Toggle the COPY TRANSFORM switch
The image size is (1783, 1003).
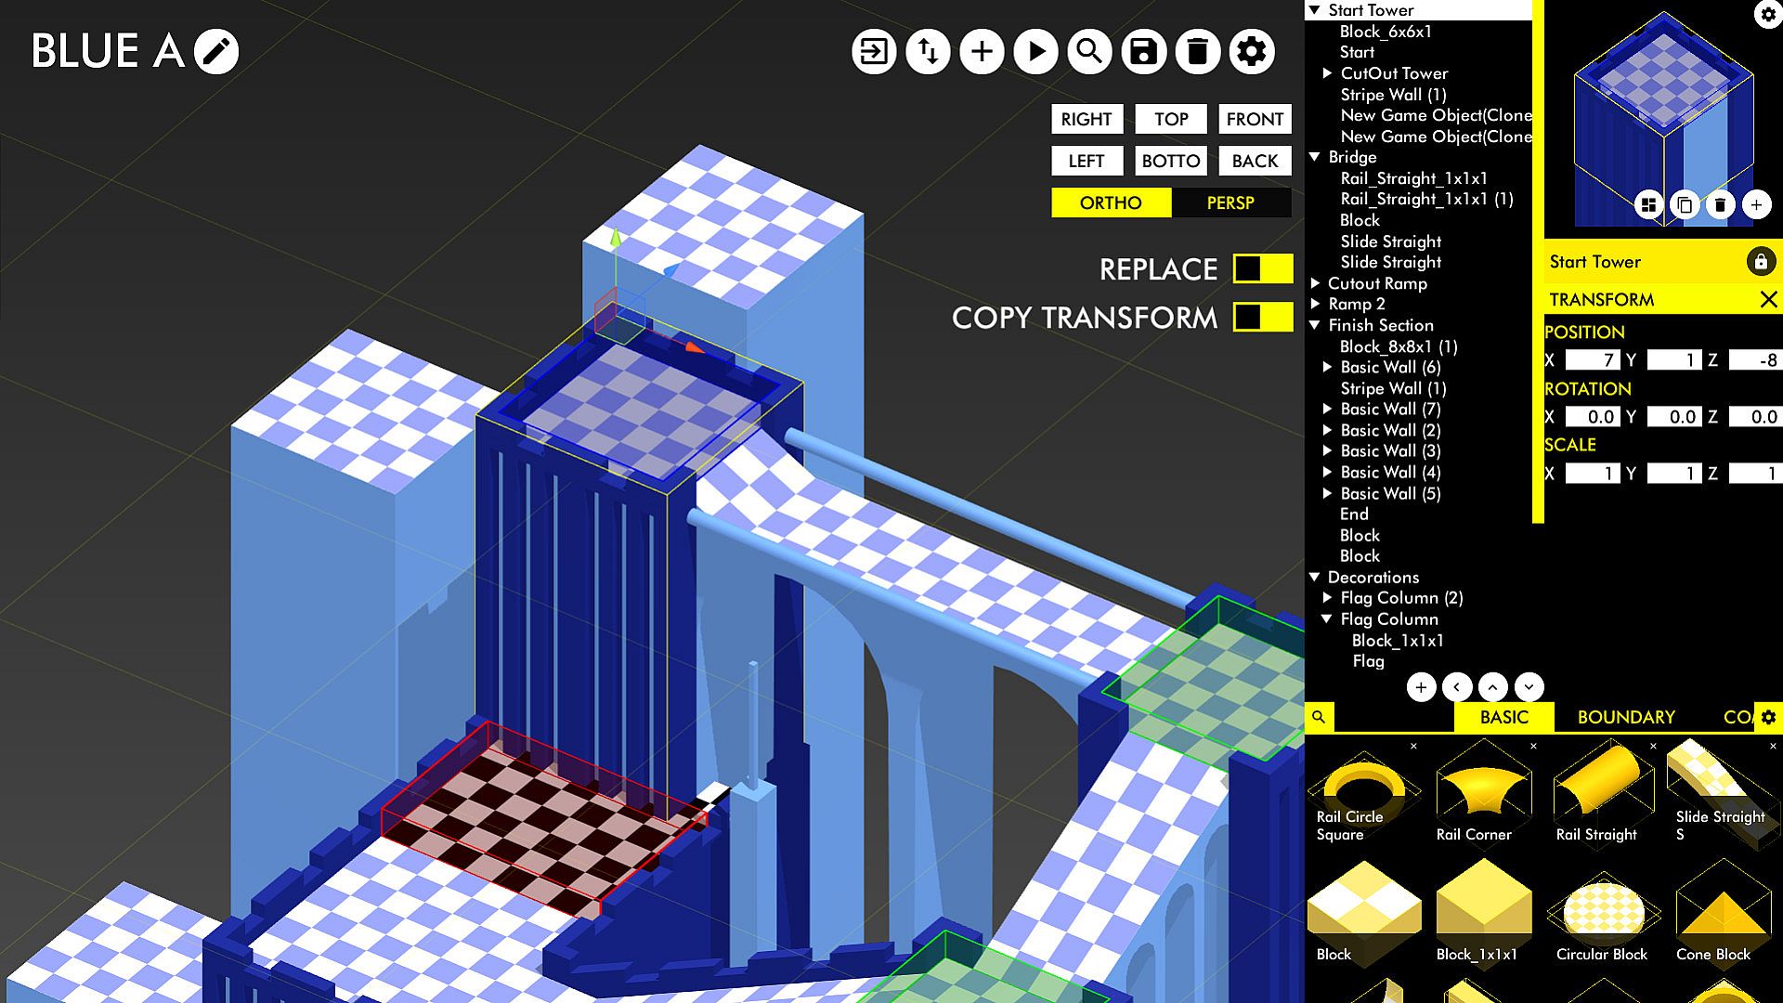1262,318
